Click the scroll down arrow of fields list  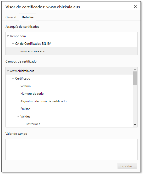(x=135, y=125)
